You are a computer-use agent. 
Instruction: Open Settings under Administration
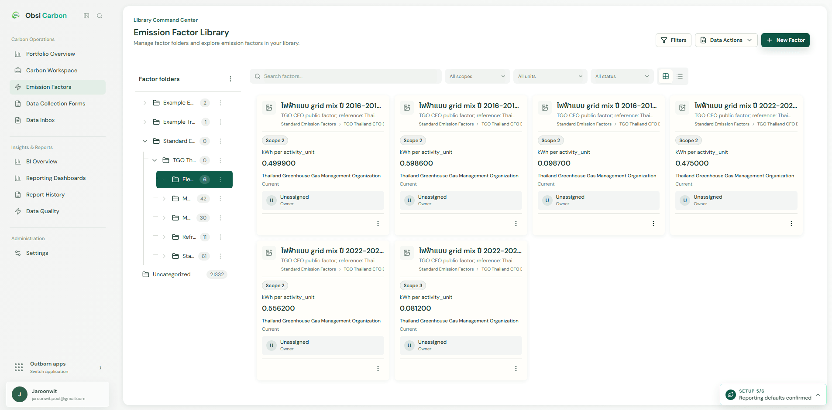58,253
